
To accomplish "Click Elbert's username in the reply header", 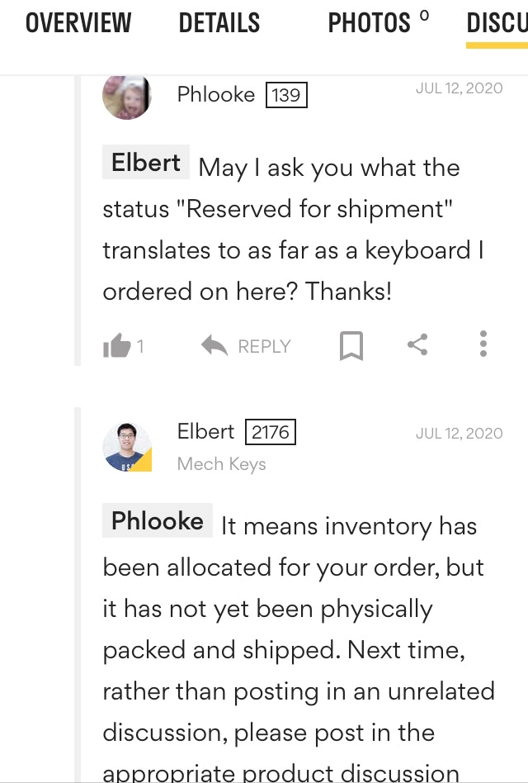I will click(206, 431).
